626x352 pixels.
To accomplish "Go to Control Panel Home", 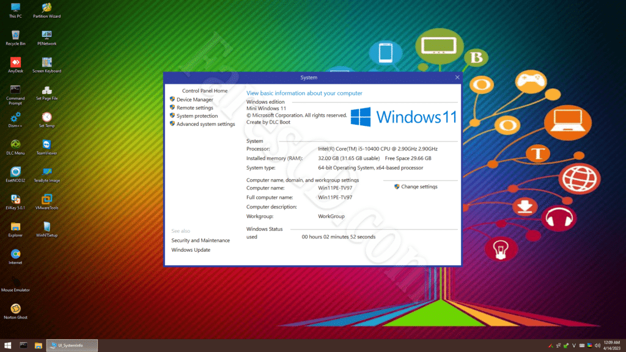I will coord(205,90).
